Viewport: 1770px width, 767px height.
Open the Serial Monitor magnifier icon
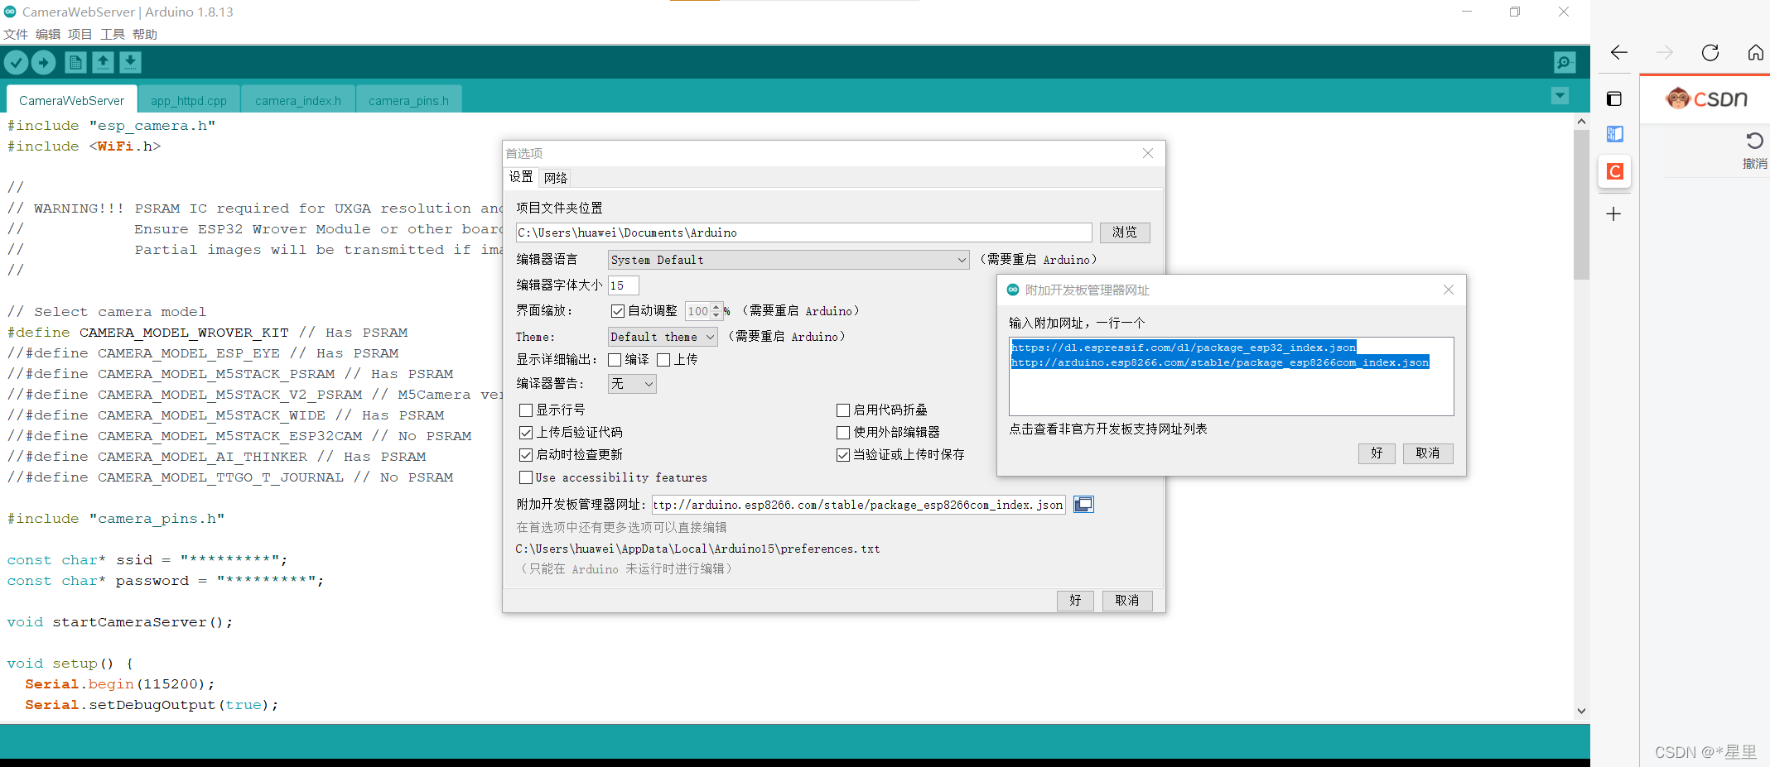1565,62
